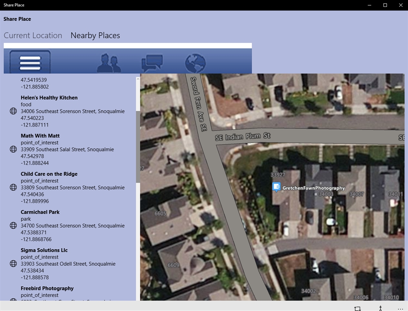Click address 33909 Southeast Salal Street, Snoqualmie
The image size is (408, 311).
[x=67, y=149]
